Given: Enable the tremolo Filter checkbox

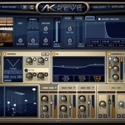Looking at the screenshot, I should [26, 70].
